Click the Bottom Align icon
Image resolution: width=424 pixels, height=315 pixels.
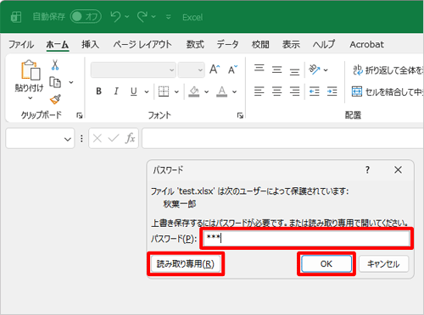click(294, 71)
